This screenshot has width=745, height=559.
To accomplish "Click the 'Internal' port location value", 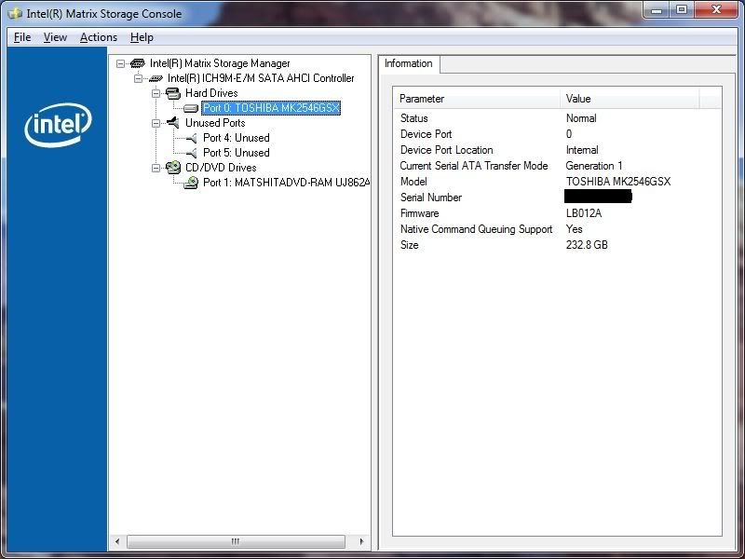I will pyautogui.click(x=582, y=150).
